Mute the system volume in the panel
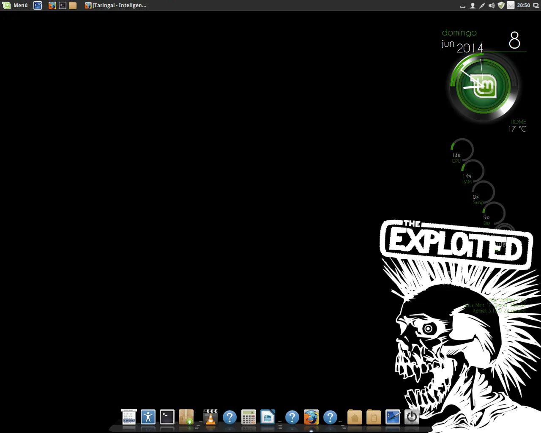This screenshot has width=541, height=433. pos(492,5)
